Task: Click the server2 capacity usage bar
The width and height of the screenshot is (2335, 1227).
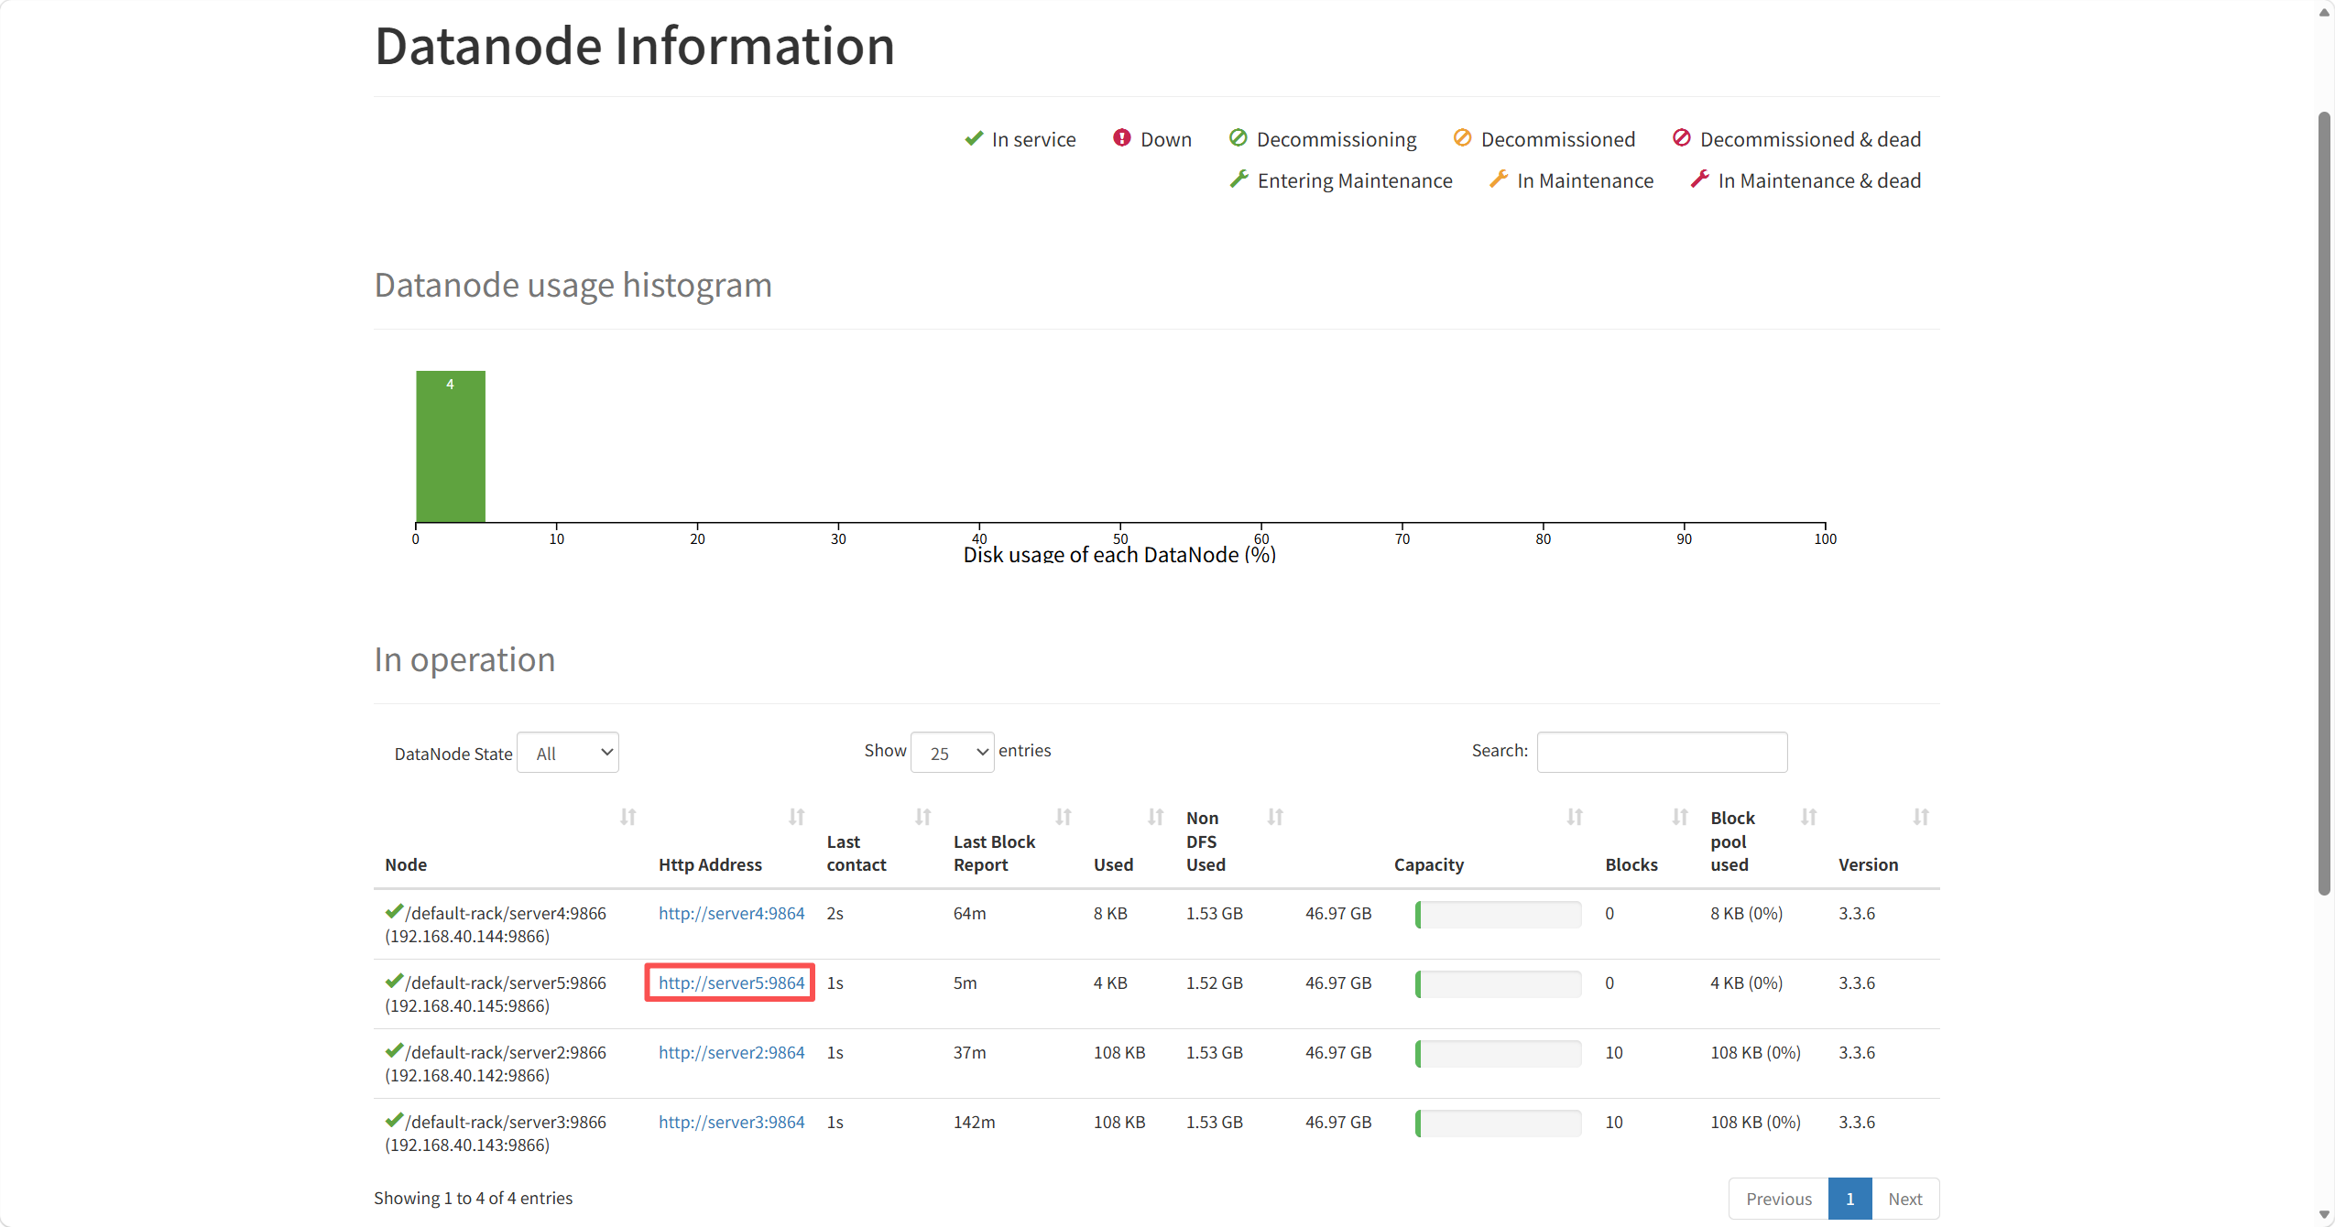Action: [x=1498, y=1053]
